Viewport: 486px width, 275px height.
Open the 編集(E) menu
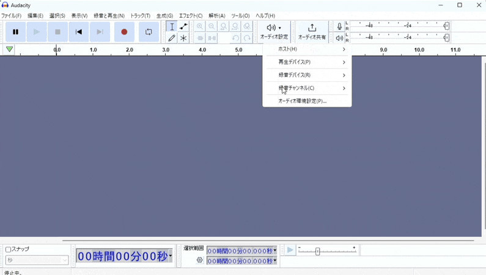tap(35, 15)
